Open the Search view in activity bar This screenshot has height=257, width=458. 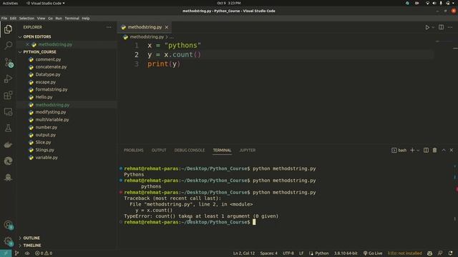click(8, 45)
